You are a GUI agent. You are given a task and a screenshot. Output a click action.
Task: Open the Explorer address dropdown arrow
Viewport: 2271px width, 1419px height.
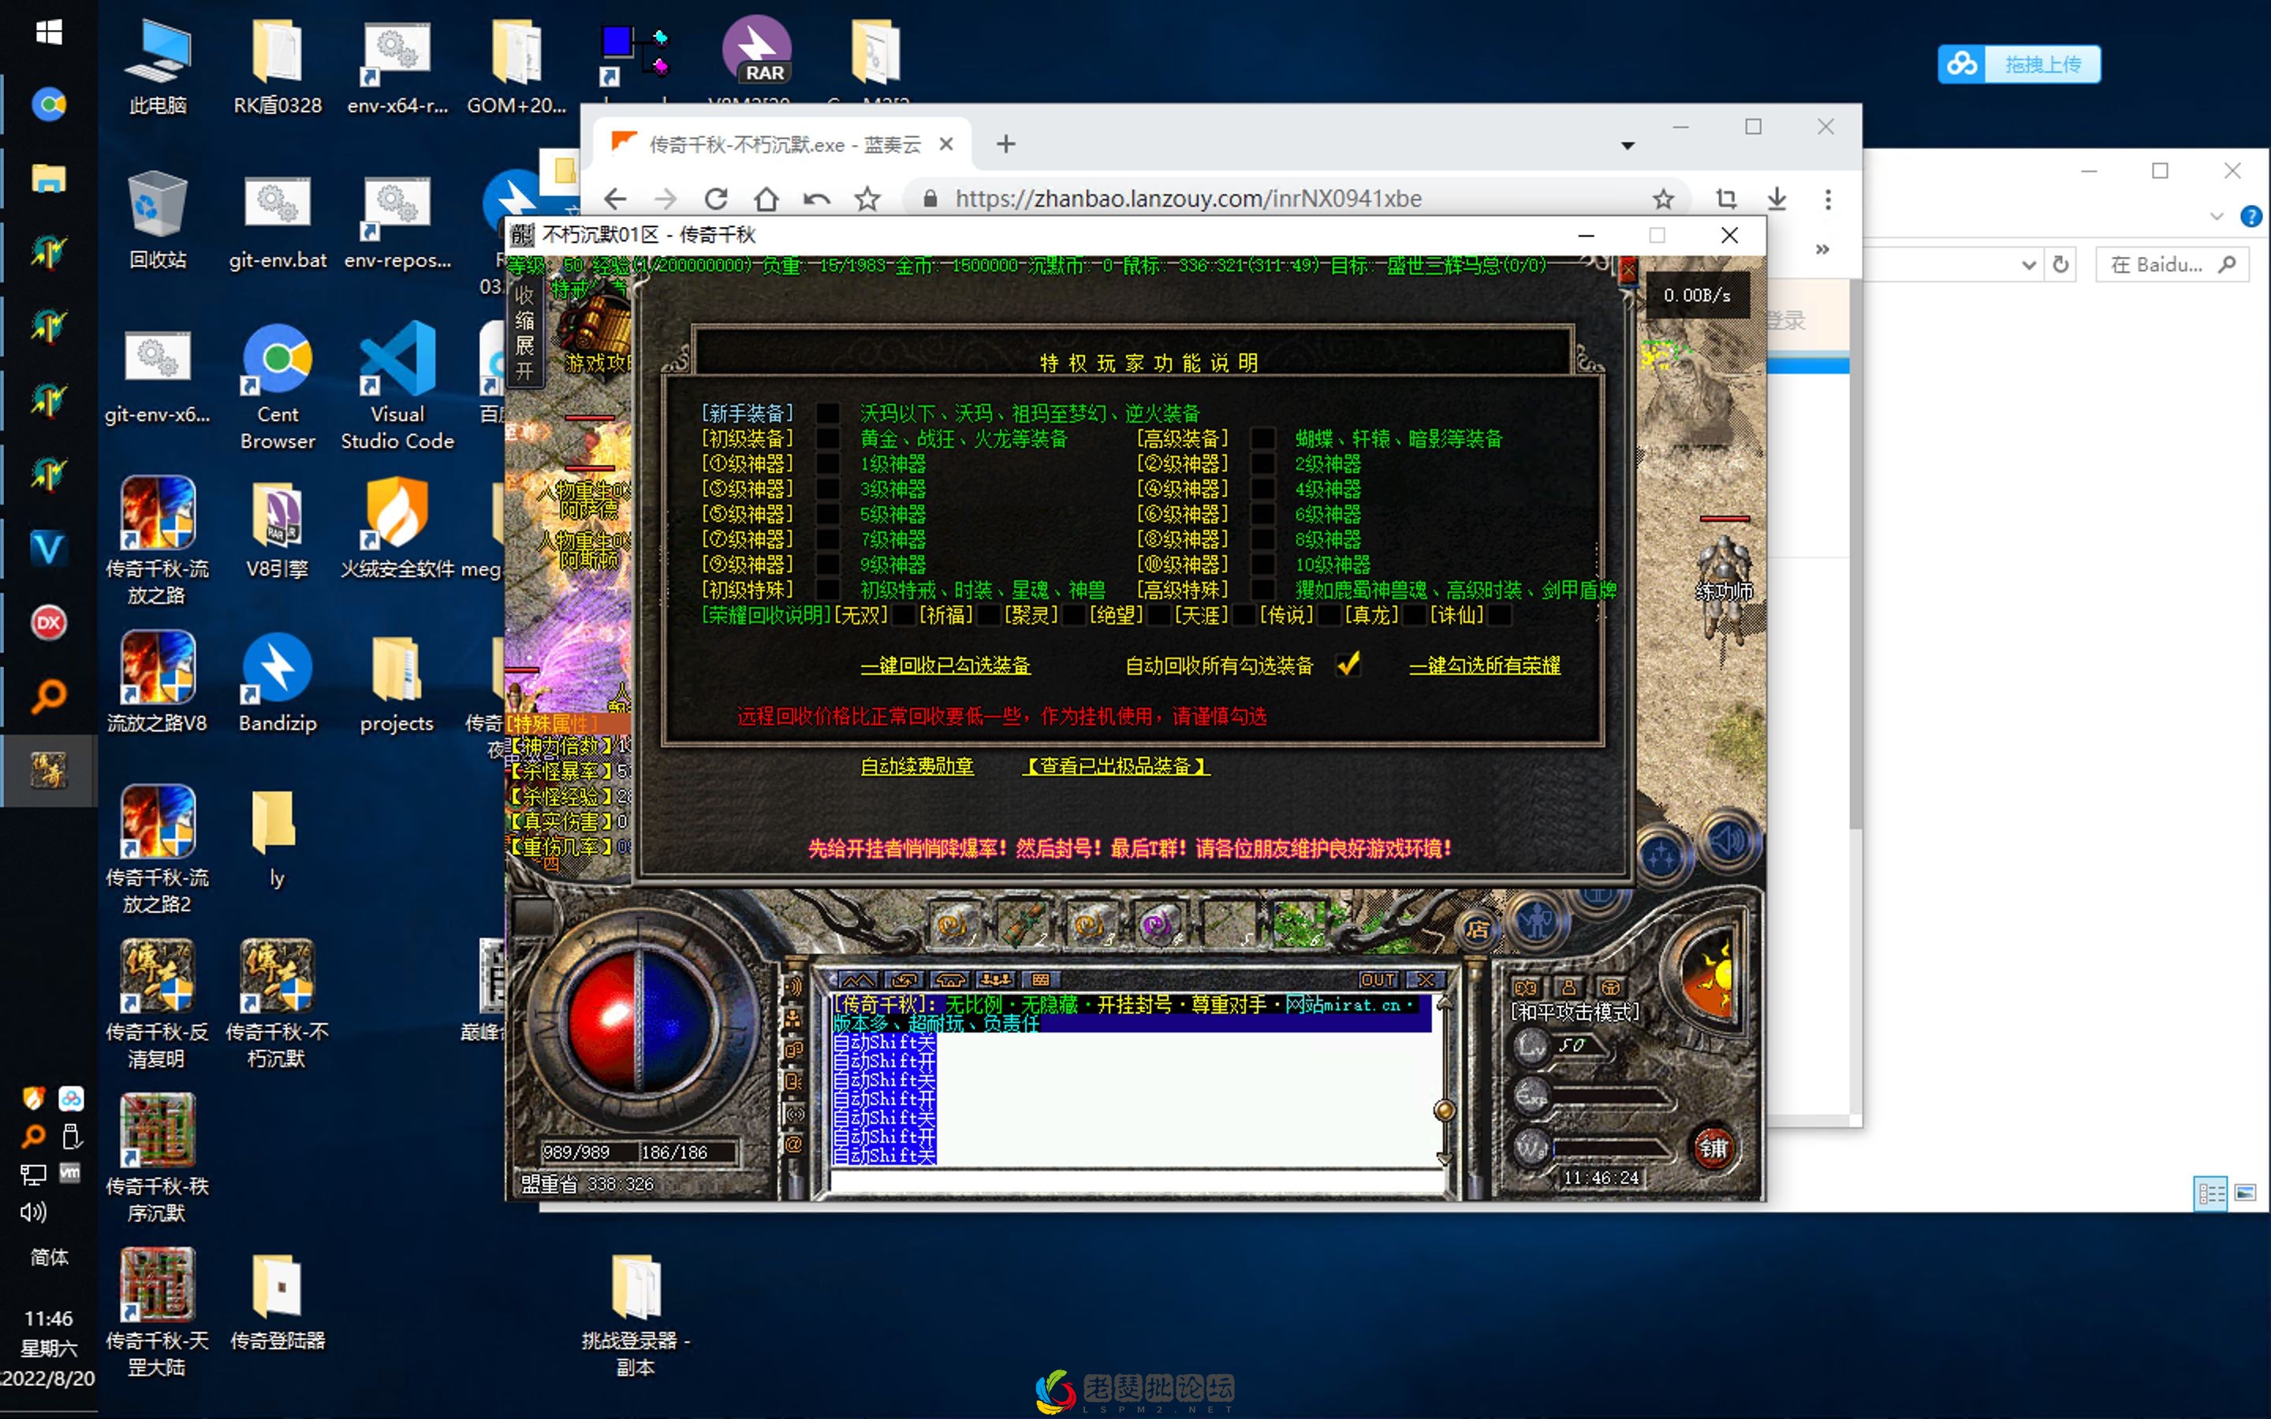click(x=2028, y=265)
